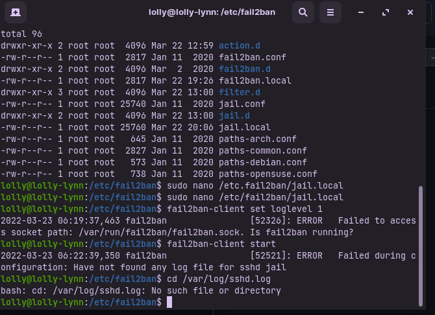Viewport: 435px width, 315px height.
Task: Click the 'sudo nano /etc.fail2ban/jail.local' command
Action: coord(255,185)
